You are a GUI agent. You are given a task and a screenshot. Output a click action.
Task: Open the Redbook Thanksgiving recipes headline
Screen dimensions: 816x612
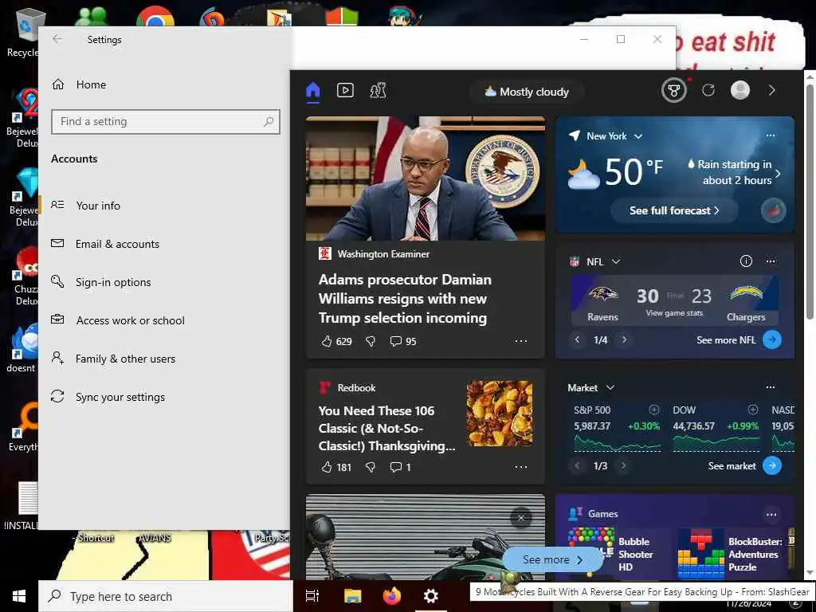coord(386,428)
